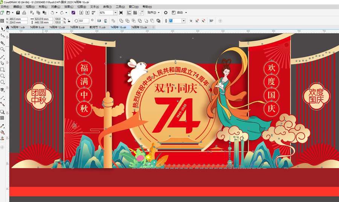Click Create boundary icon

159,21
